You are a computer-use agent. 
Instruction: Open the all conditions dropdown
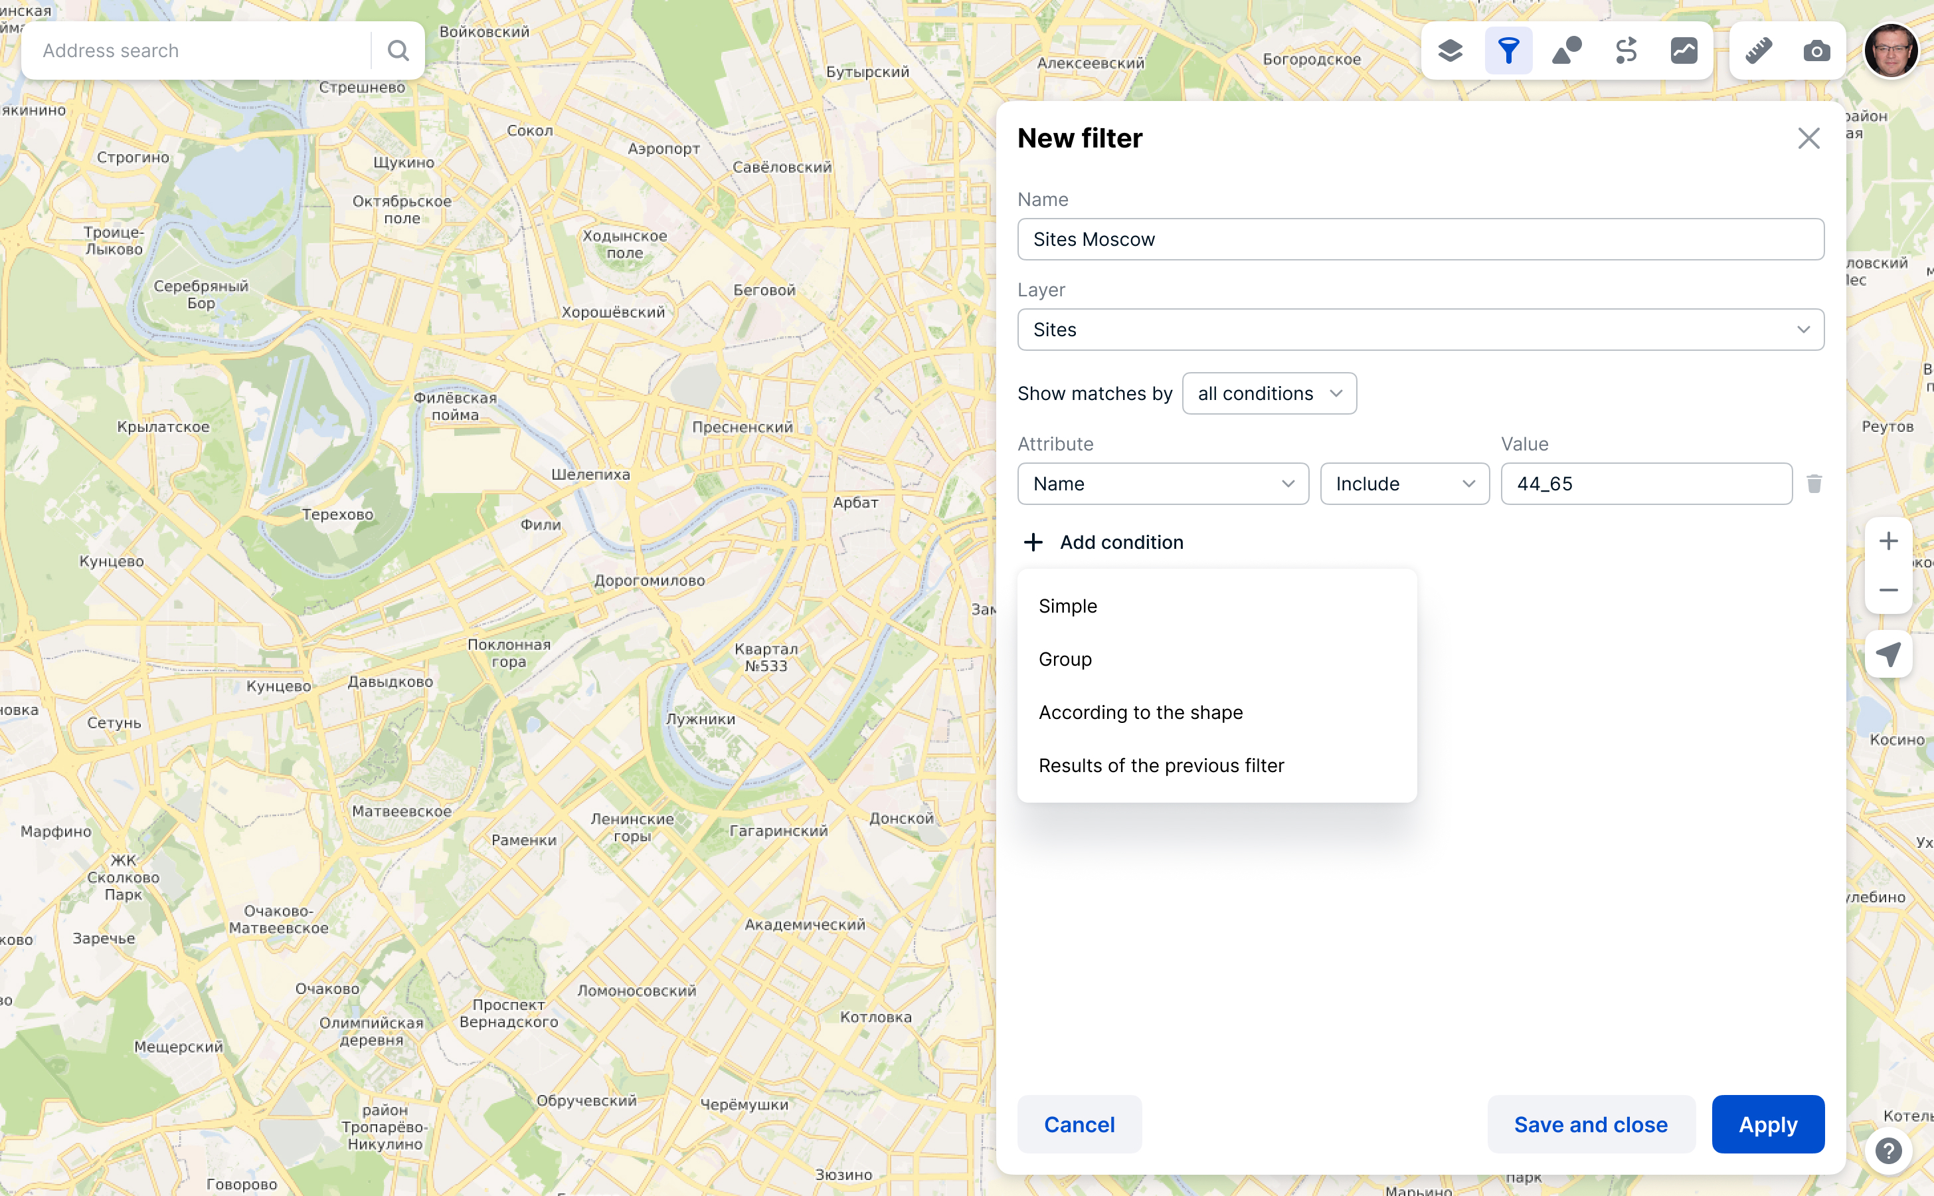[1269, 393]
